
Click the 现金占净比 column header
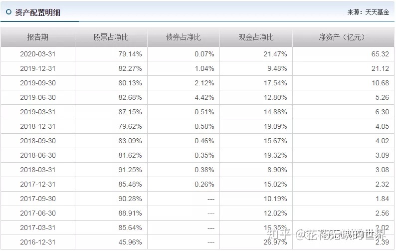pyautogui.click(x=256, y=37)
